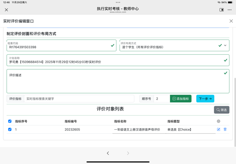Viewport: 236px width, 164px height.
Task: Click the 下一步 button
Action: 205,99
